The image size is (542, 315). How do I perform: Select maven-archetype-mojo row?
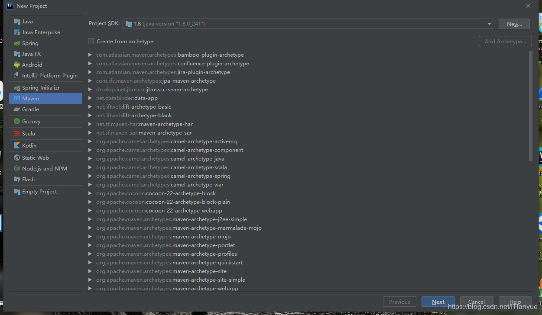[308, 237]
